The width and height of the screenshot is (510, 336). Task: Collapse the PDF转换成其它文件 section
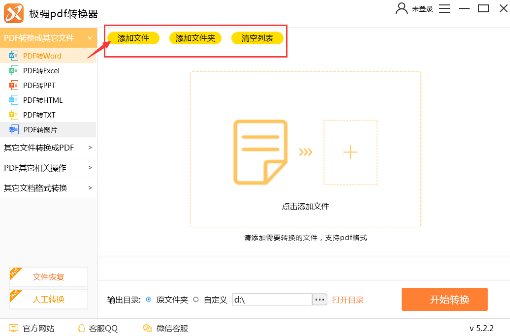pos(90,38)
